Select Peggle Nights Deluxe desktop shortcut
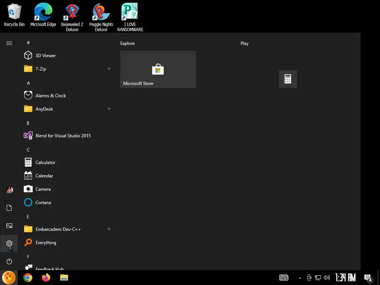 click(101, 17)
